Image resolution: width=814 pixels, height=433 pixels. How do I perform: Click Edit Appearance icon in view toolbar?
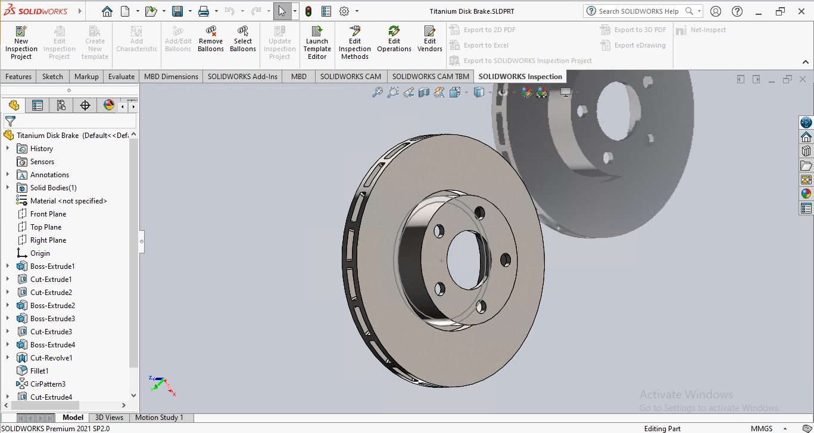click(526, 92)
